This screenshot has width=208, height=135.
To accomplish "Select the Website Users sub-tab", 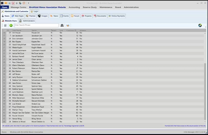I will 9,21.
